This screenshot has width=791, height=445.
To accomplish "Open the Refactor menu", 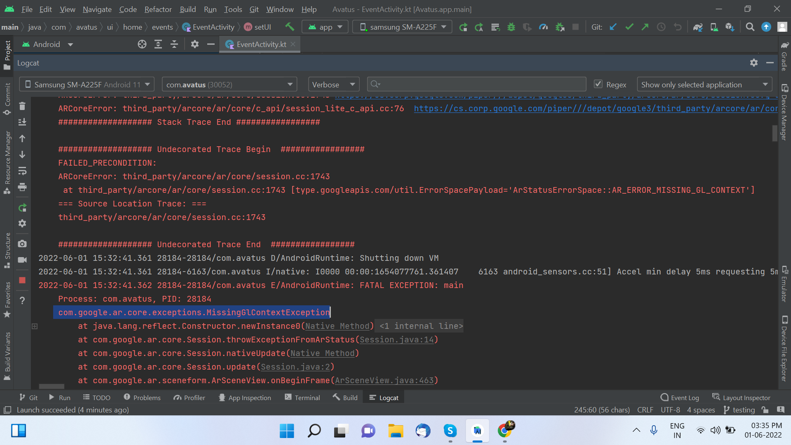I will click(157, 9).
